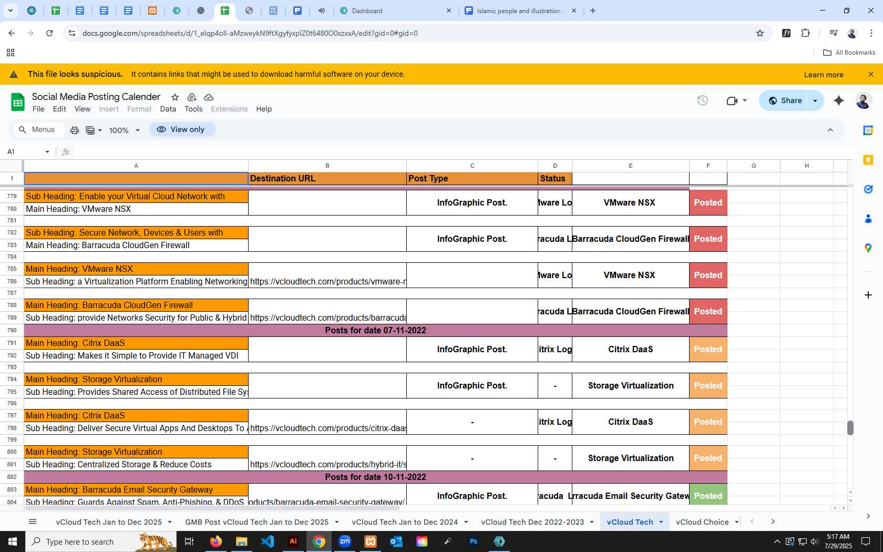Open vCloud Tech Dec 2022-2023 tab menu arrow
Image resolution: width=883 pixels, height=552 pixels.
[x=592, y=522]
